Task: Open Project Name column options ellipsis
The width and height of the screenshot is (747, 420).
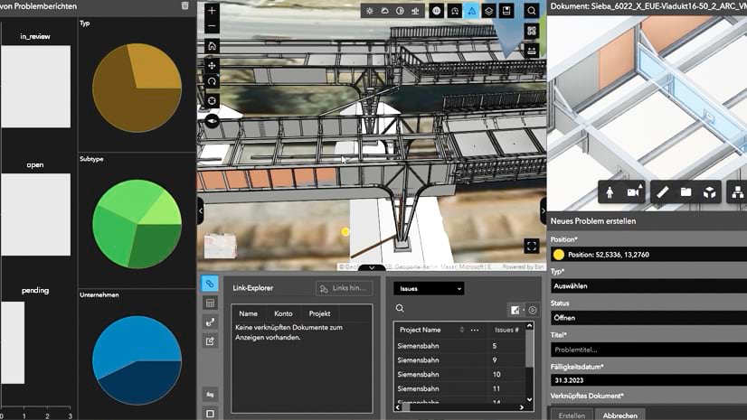Action: coord(475,330)
